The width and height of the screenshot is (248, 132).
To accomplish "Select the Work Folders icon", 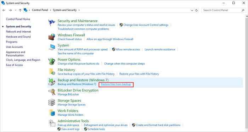I will pyautogui.click(x=52, y=113).
